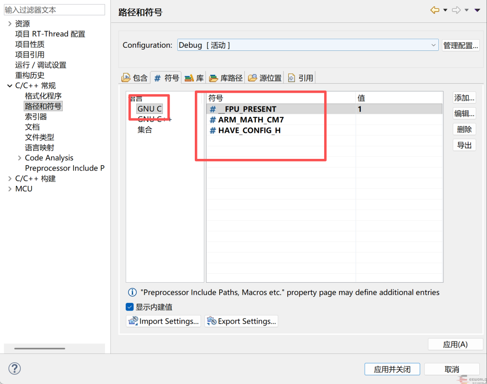Expand the 资源 tree node

[x=9, y=23]
